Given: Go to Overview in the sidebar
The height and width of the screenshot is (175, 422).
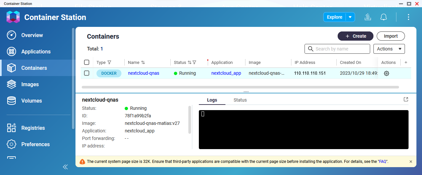Looking at the screenshot, I should [x=32, y=35].
